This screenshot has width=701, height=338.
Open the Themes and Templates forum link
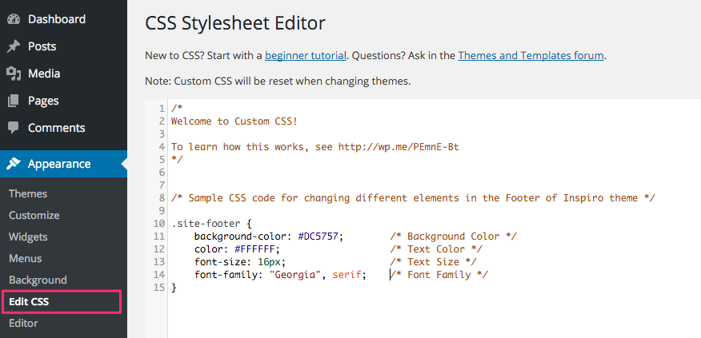click(531, 56)
